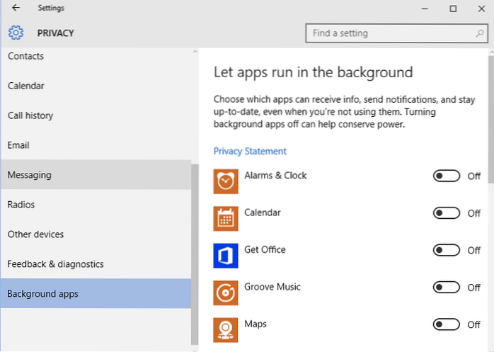Open the Messaging privacy section

pos(30,175)
